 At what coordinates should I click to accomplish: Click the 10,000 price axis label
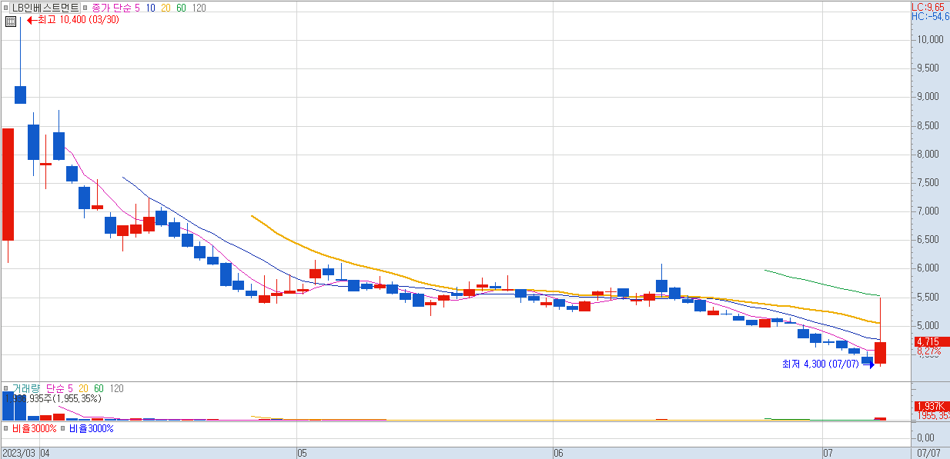point(929,39)
